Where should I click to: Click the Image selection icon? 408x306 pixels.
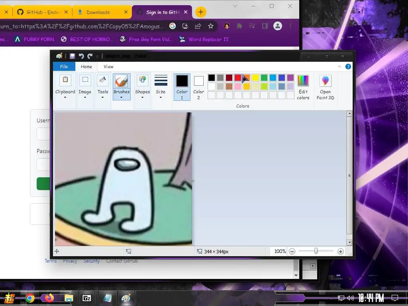coord(85,80)
